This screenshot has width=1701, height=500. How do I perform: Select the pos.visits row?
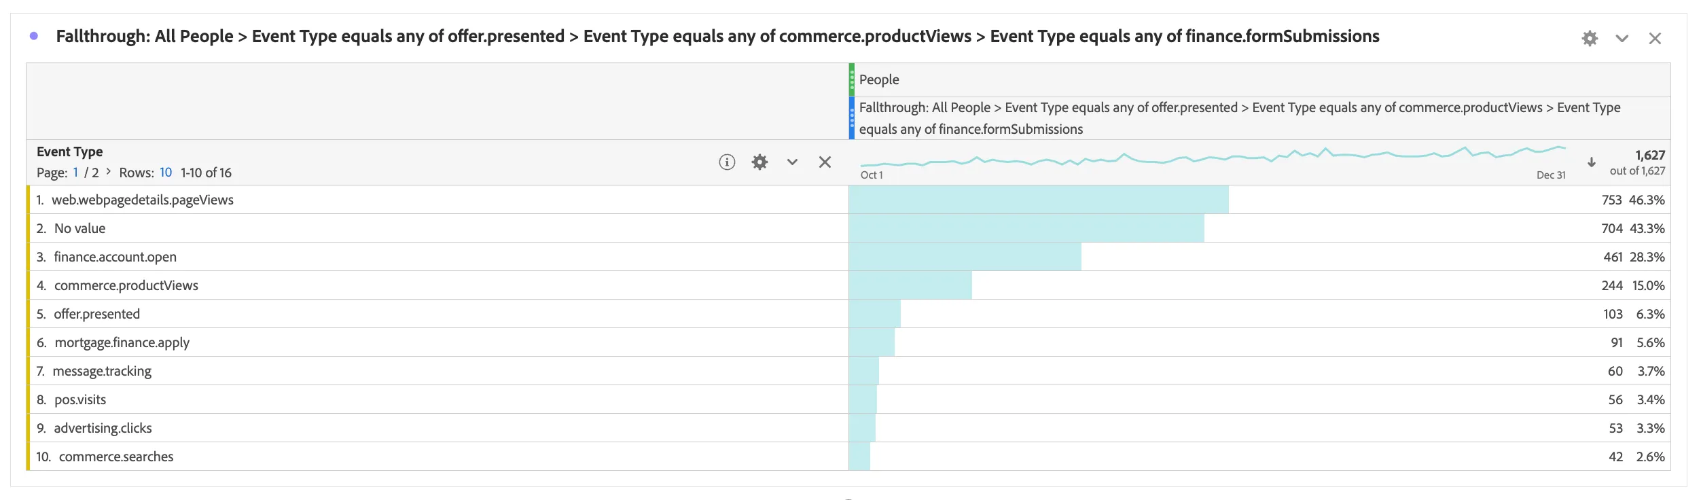point(848,399)
